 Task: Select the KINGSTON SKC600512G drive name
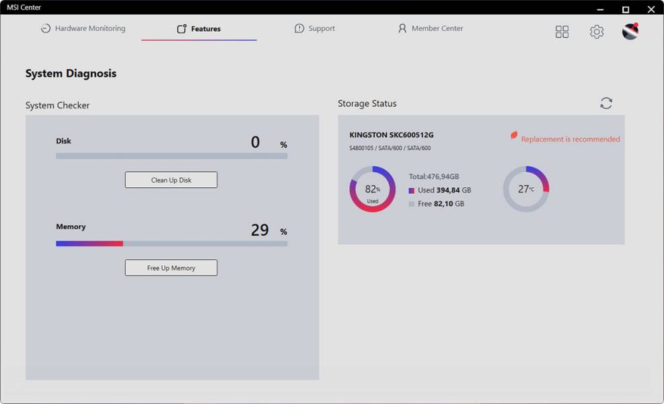click(392, 135)
